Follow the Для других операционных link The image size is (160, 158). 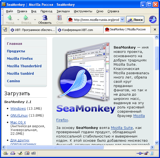pos(20,140)
